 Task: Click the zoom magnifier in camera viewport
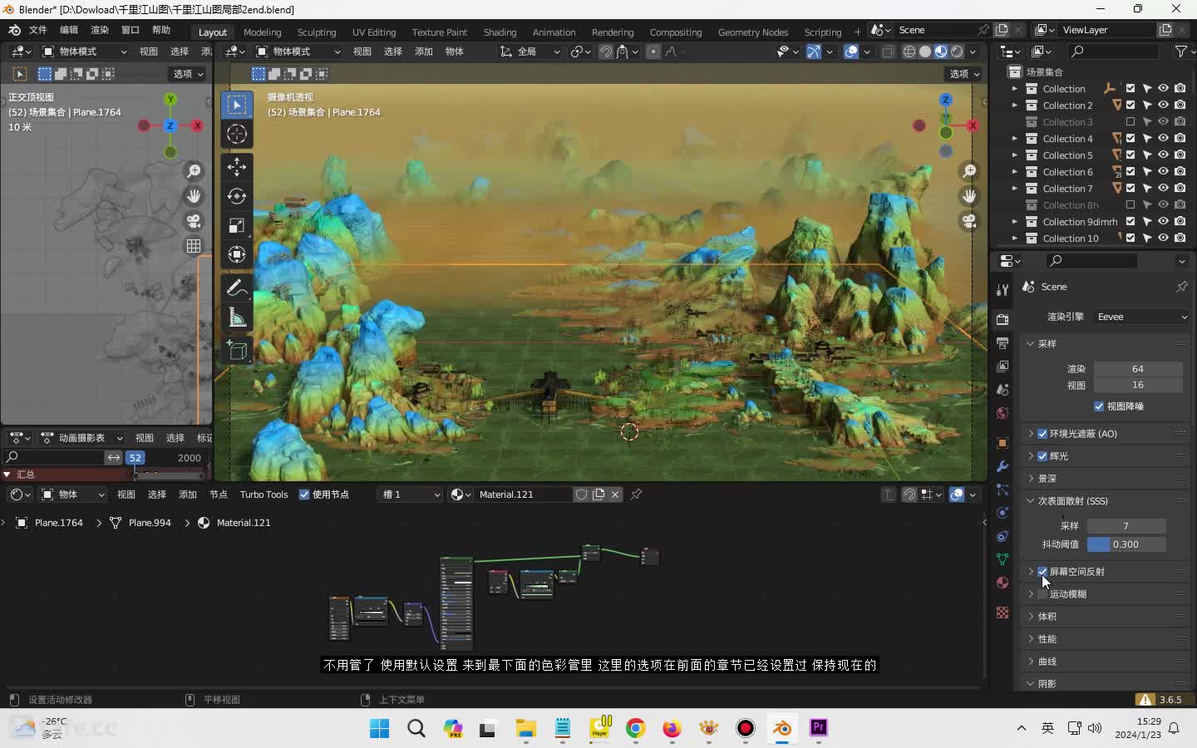[x=969, y=171]
